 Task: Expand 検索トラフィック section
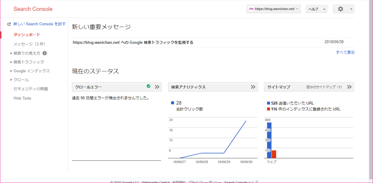click(11, 62)
